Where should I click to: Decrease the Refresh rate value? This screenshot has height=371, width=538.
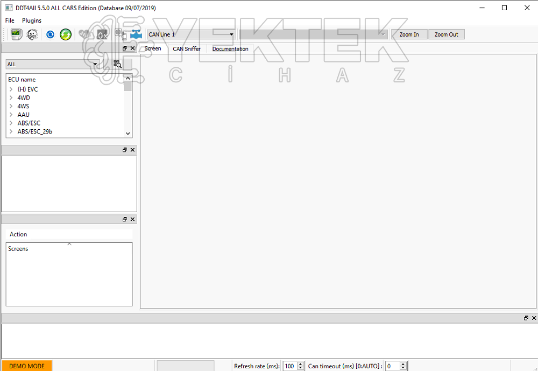coord(301,368)
